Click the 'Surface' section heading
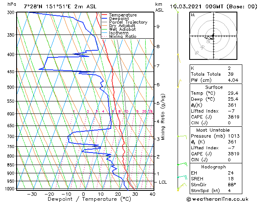Screen dimensions: 261x202 point(214,87)
